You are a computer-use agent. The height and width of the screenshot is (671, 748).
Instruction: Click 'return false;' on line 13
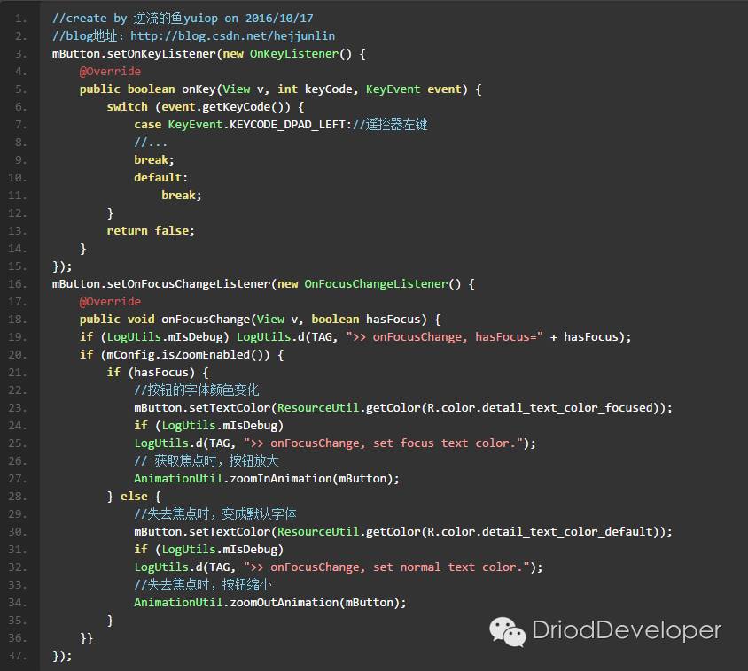pos(151,231)
